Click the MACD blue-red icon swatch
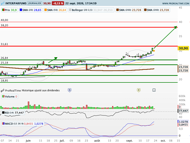 pyautogui.click(x=3, y=124)
